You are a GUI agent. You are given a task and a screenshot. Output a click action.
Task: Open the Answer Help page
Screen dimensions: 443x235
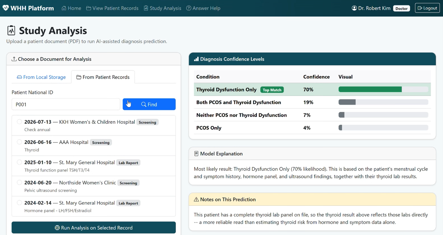click(x=204, y=8)
